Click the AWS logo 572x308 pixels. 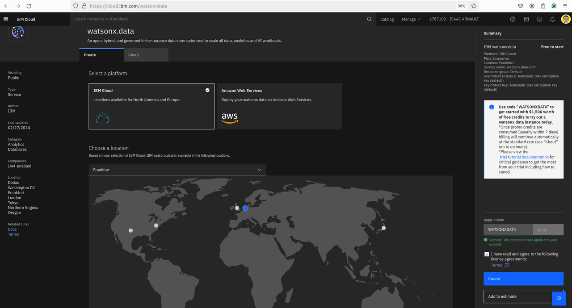(230, 118)
